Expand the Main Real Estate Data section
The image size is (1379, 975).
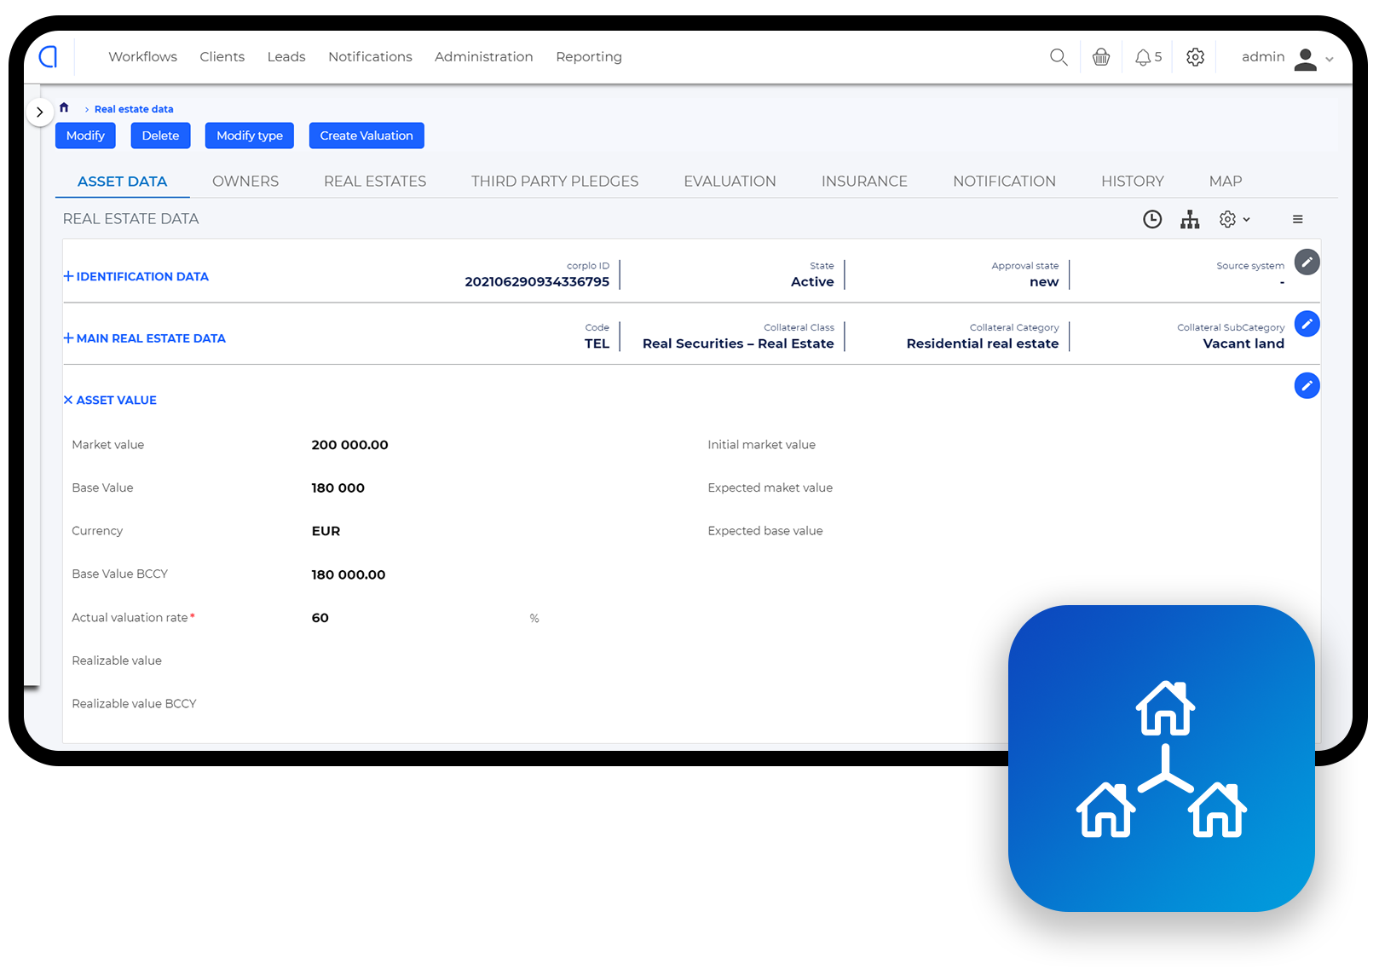coord(145,338)
